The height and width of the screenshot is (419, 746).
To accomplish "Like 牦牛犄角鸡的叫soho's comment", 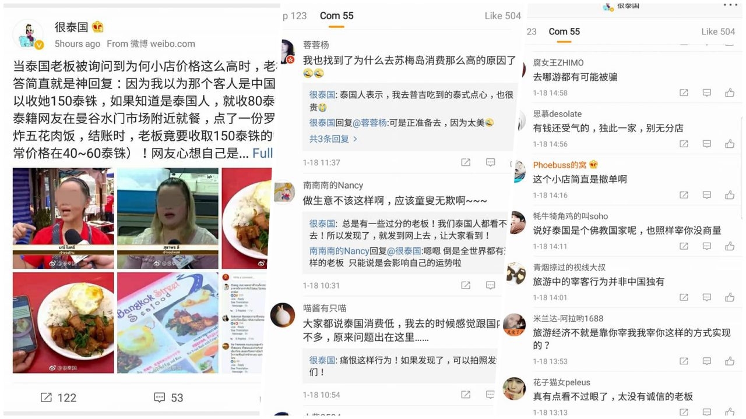I will tap(730, 247).
